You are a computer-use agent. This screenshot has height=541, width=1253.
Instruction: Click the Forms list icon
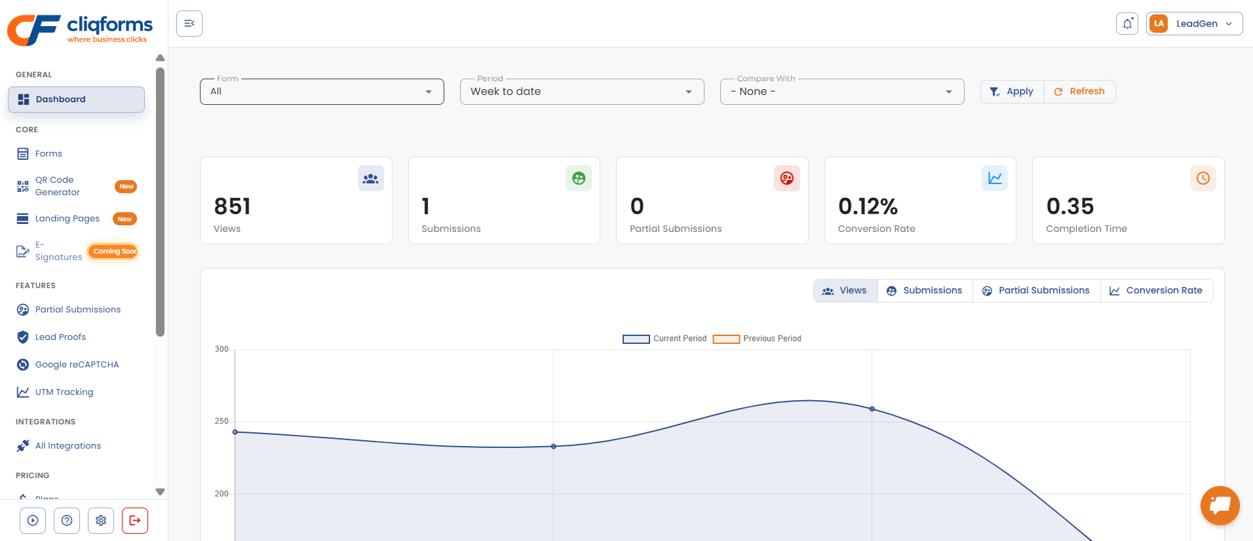pyautogui.click(x=23, y=154)
